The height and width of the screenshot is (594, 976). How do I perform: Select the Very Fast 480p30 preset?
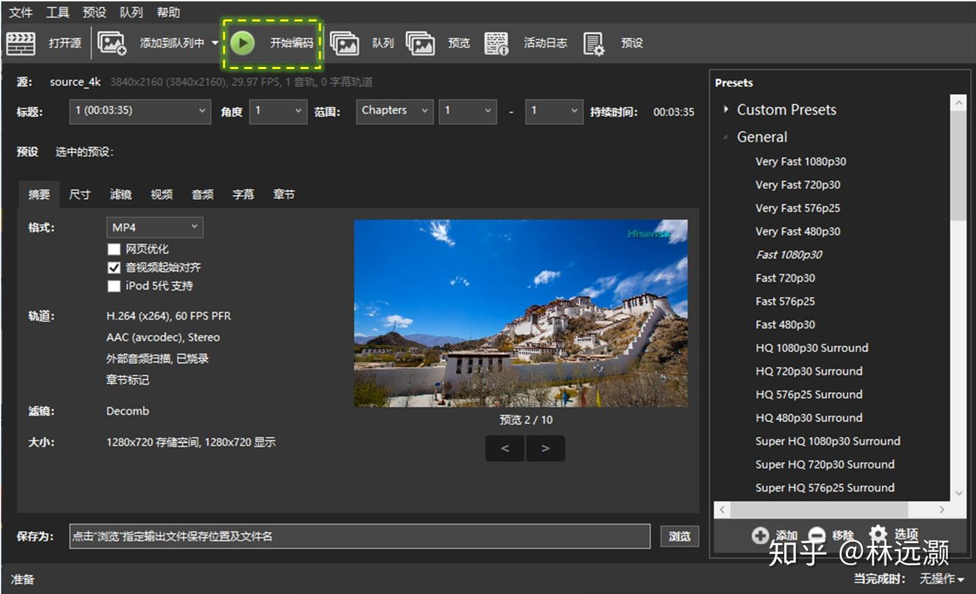(x=798, y=232)
